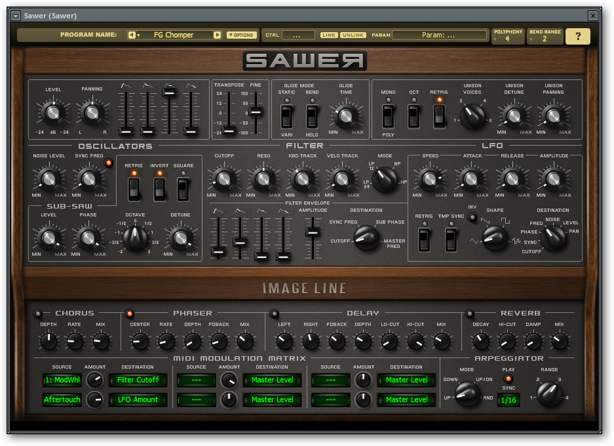Click the Polyphony value field
The image size is (614, 446).
[x=508, y=39]
